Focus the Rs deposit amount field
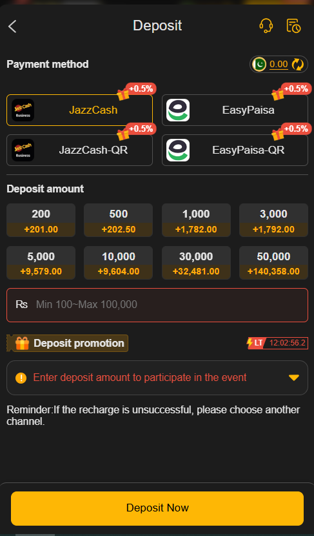This screenshot has width=314, height=536. coord(157,305)
